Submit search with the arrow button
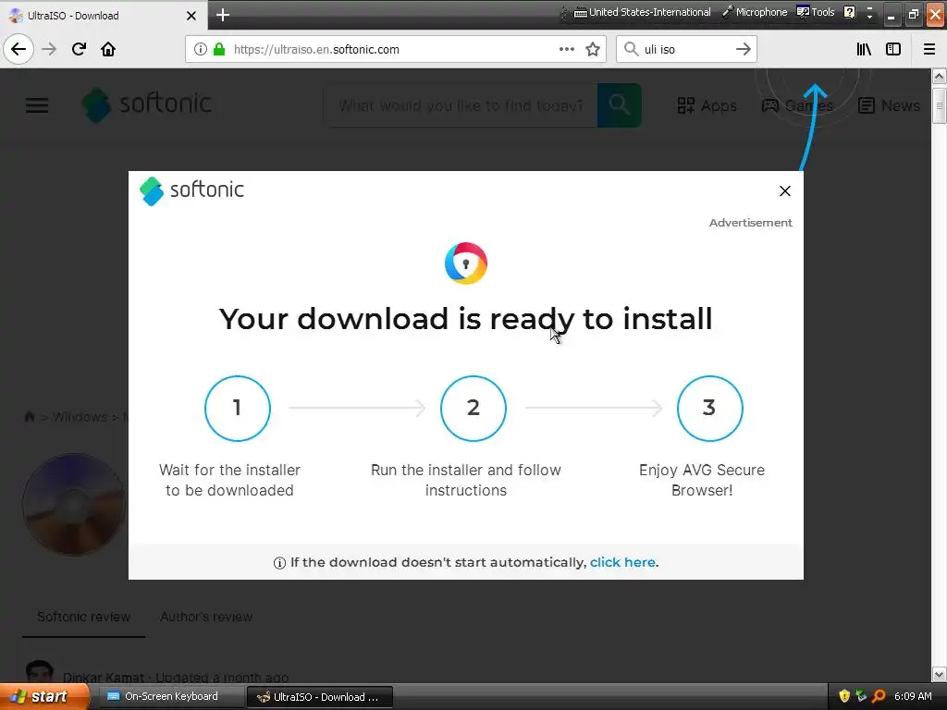Image resolution: width=947 pixels, height=710 pixels. [x=744, y=49]
